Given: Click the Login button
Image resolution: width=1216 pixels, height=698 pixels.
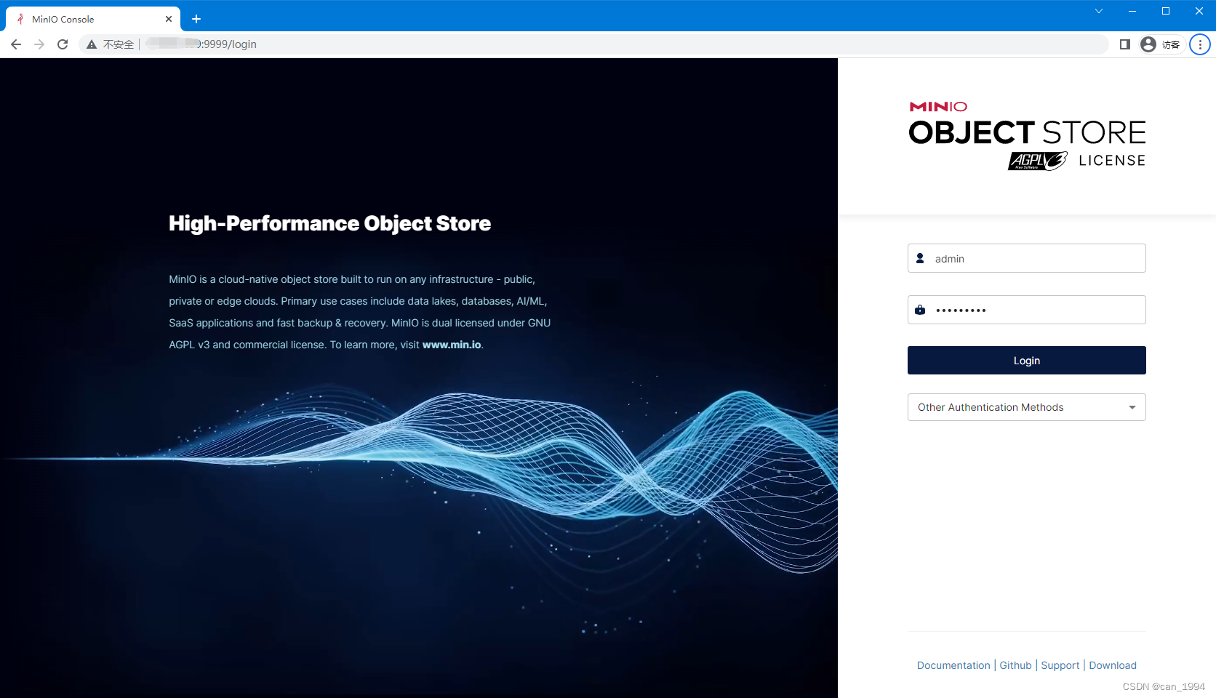Looking at the screenshot, I should (x=1027, y=361).
